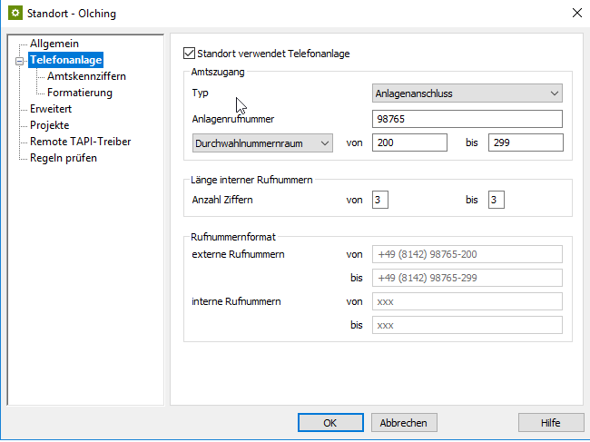Select 'Allgemein' in the navigation tree

tap(54, 44)
